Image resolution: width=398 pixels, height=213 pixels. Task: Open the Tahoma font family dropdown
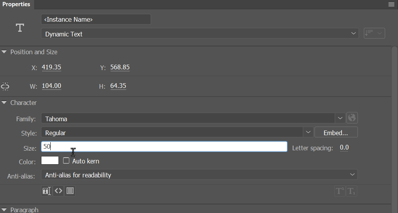(193, 118)
